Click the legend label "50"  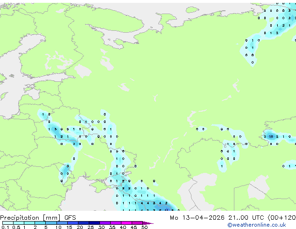click(x=144, y=227)
